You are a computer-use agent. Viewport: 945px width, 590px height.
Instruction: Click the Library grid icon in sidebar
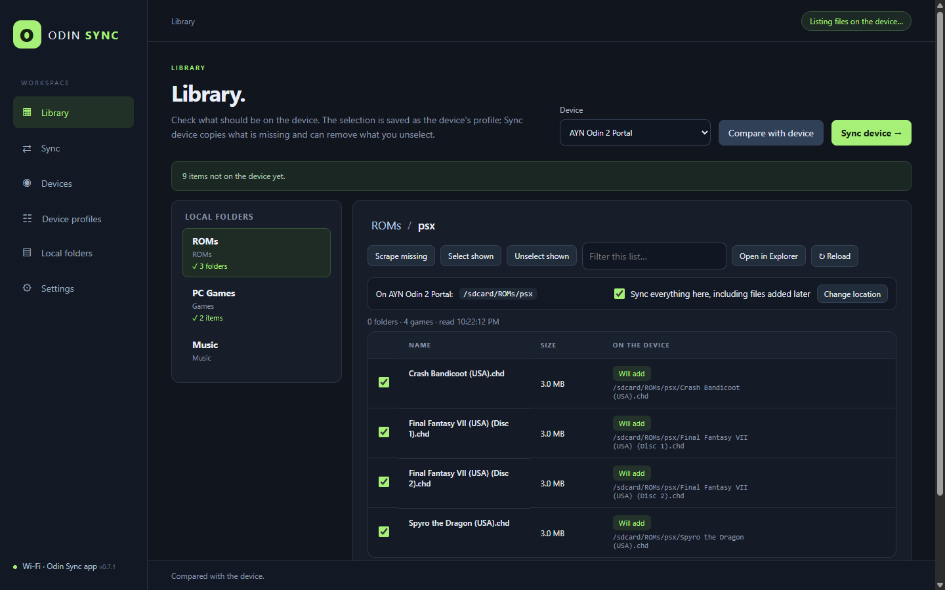27,112
